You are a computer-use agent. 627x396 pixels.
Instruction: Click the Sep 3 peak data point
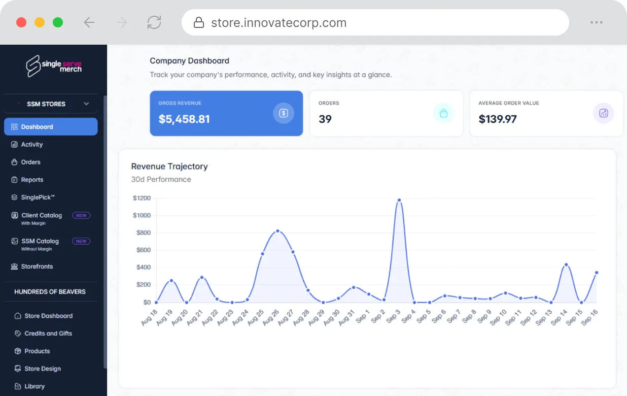pos(399,200)
